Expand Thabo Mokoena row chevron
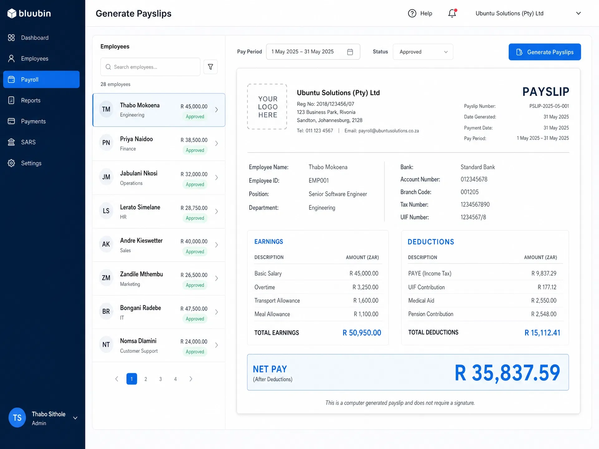The width and height of the screenshot is (599, 449). [217, 110]
